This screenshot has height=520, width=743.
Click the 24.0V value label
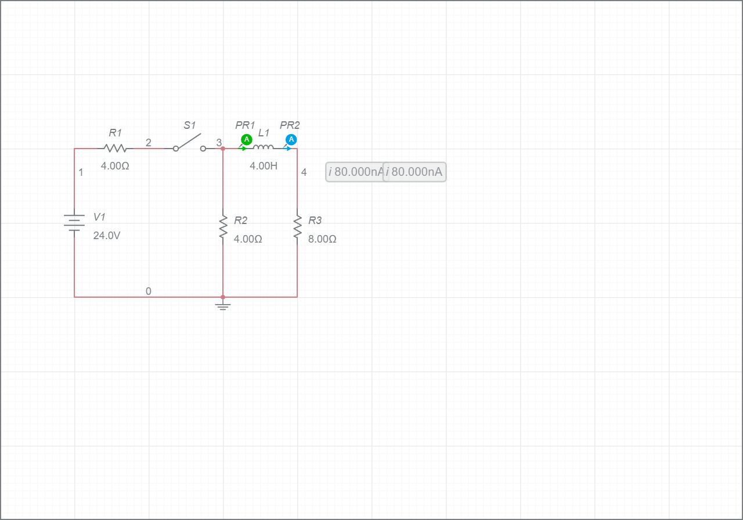pyautogui.click(x=107, y=236)
